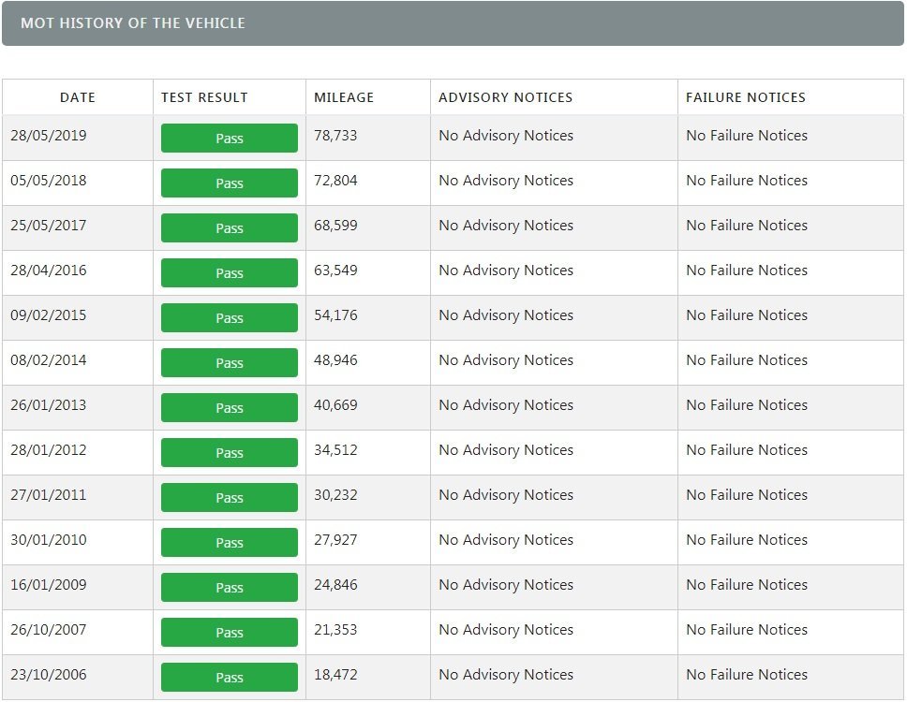Screen dimensions: 907x702
Task: Click the 16/01/2009 date cell
Action: point(49,585)
